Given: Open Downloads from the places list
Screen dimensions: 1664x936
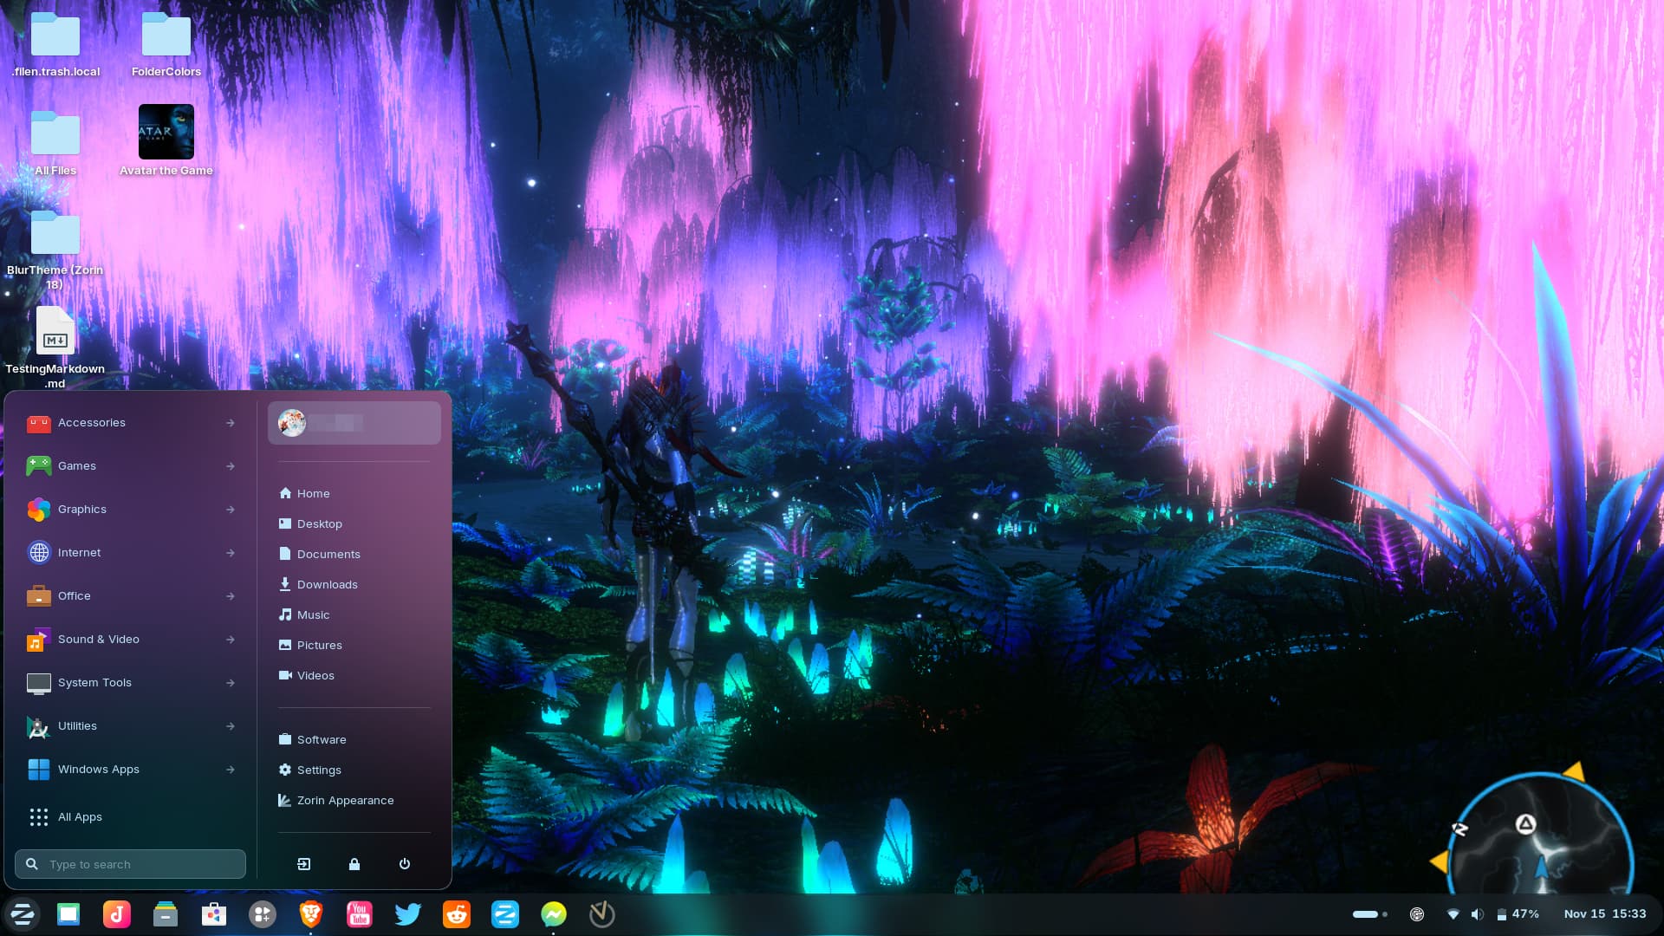Looking at the screenshot, I should [327, 585].
